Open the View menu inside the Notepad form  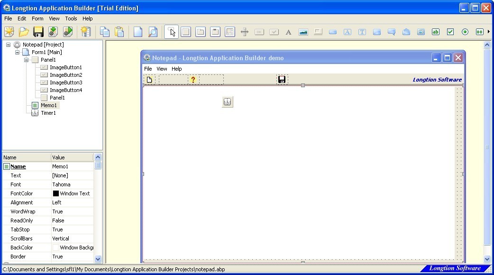[162, 68]
